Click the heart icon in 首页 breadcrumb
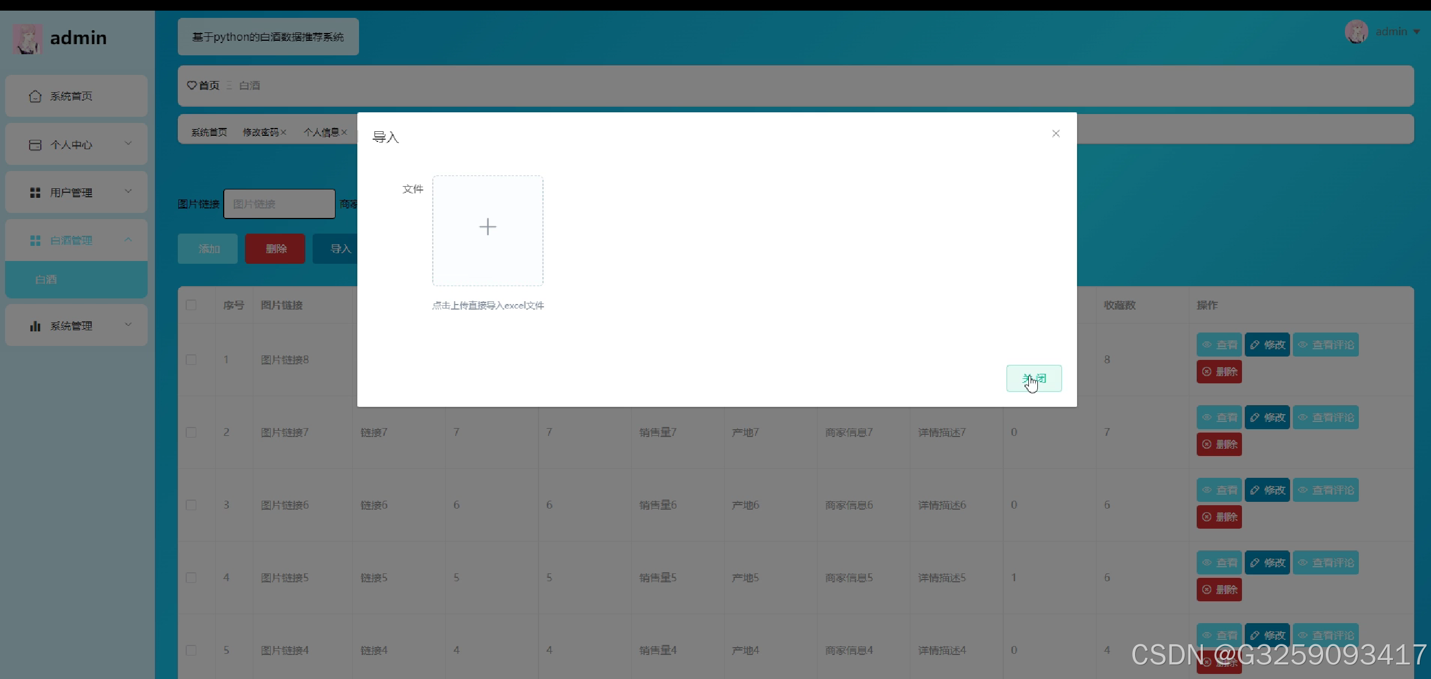The image size is (1431, 679). click(192, 86)
